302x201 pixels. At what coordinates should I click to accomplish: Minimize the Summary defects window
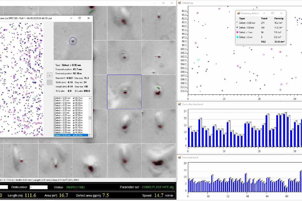[x=264, y=13]
